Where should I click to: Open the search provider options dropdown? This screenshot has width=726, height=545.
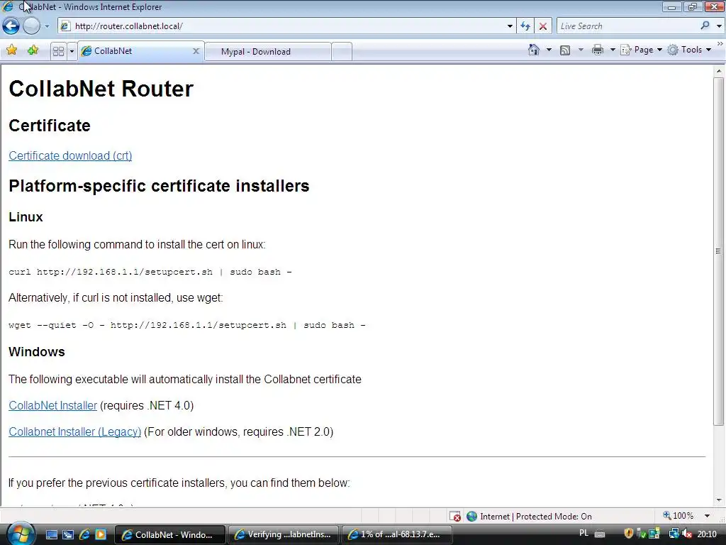pyautogui.click(x=719, y=26)
